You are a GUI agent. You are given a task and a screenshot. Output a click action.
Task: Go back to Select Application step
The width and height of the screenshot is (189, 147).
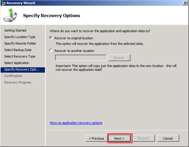[x=17, y=63]
